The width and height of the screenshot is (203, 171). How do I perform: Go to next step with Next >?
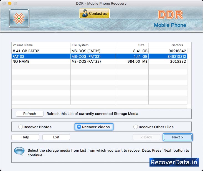[177, 137]
